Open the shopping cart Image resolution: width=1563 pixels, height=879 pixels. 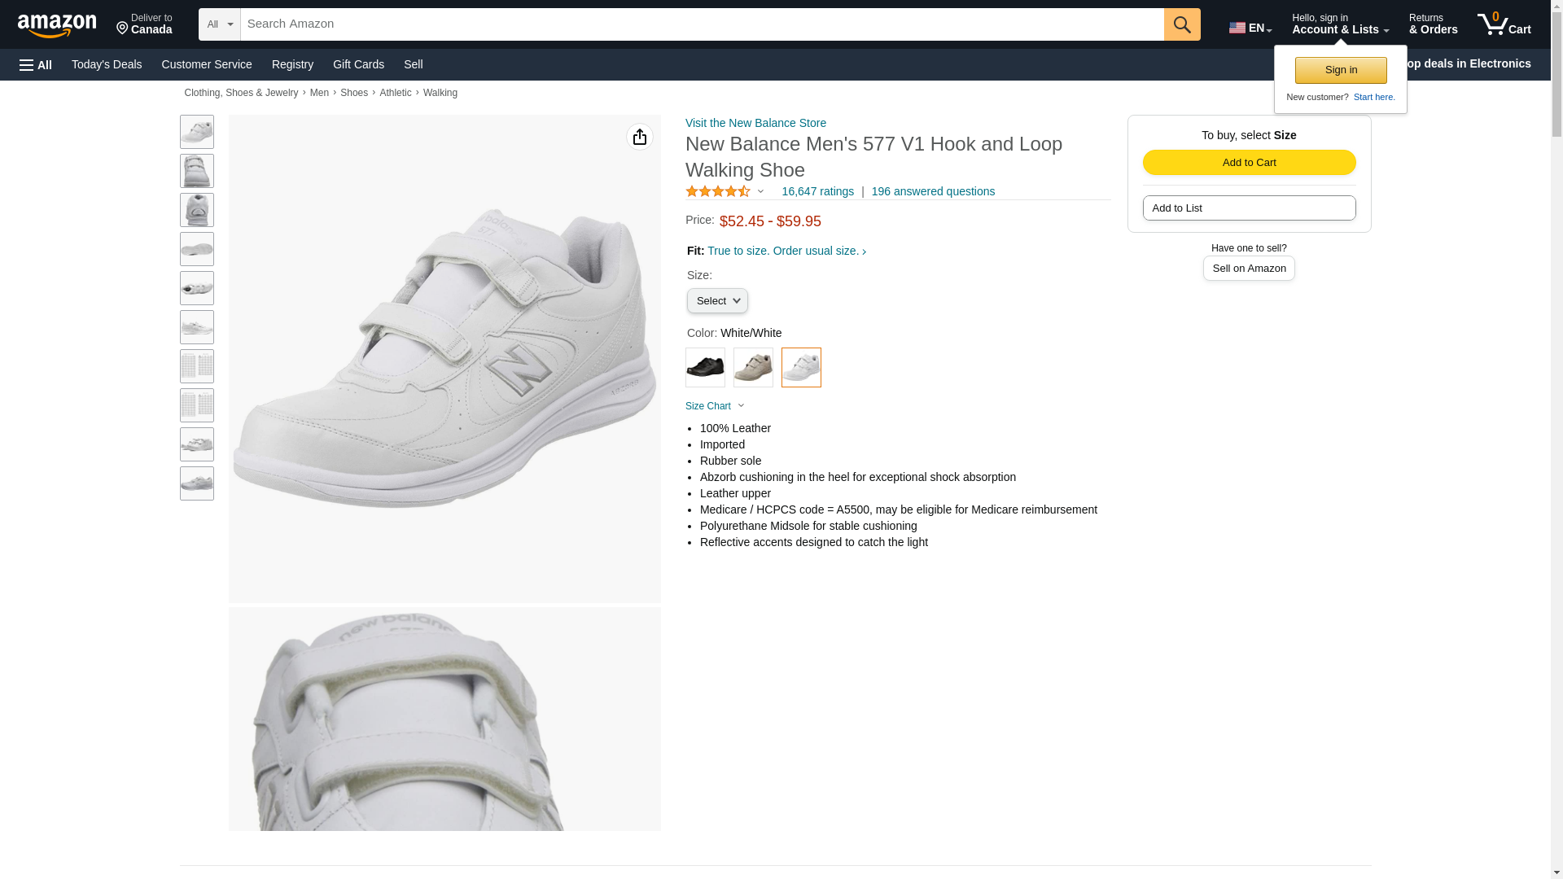click(x=1504, y=24)
